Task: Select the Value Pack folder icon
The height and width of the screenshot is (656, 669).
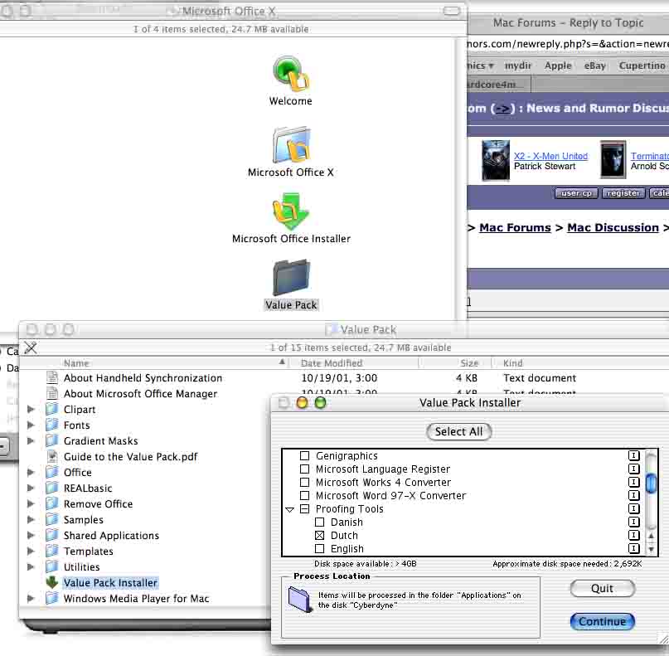Action: (x=292, y=278)
